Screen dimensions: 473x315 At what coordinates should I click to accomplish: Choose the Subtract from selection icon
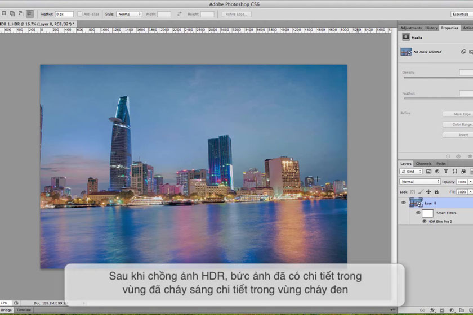coord(20,13)
